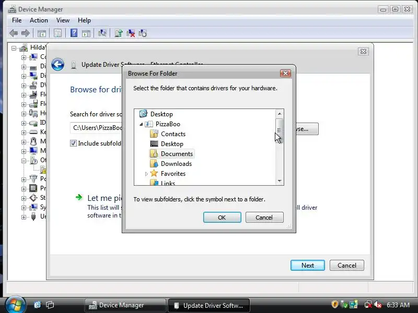Click the Forward arrow in Device Manager toolbar
The image size is (418, 313).
click(x=25, y=33)
